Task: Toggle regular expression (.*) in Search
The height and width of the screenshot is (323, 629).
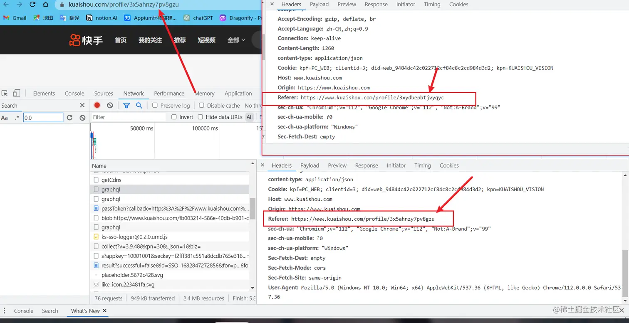Action: (17, 118)
